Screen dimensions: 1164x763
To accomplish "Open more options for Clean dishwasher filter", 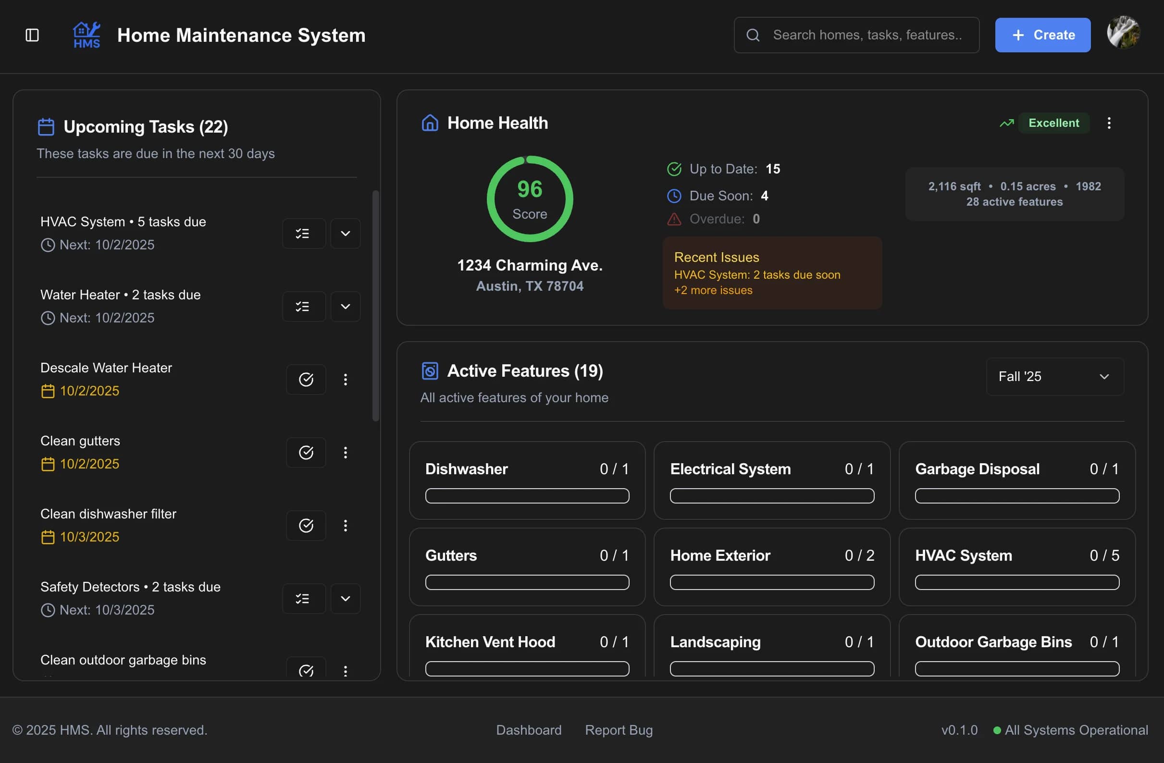I will (x=345, y=526).
